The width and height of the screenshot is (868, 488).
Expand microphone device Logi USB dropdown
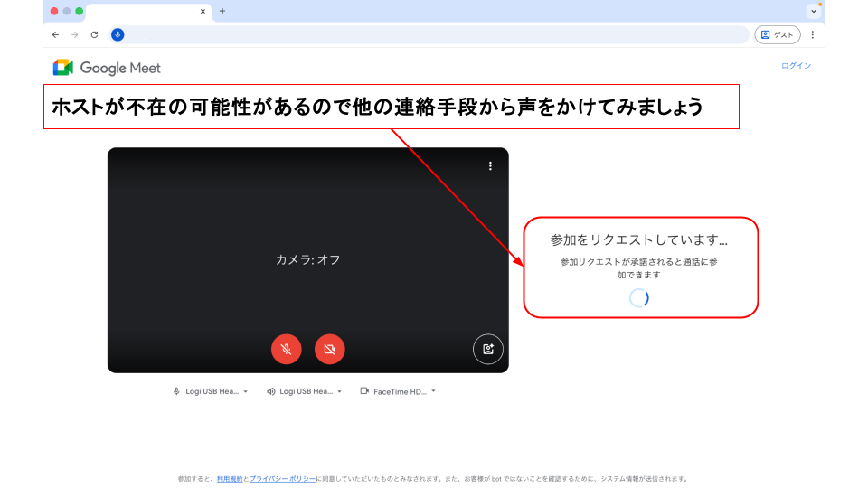coord(210,391)
